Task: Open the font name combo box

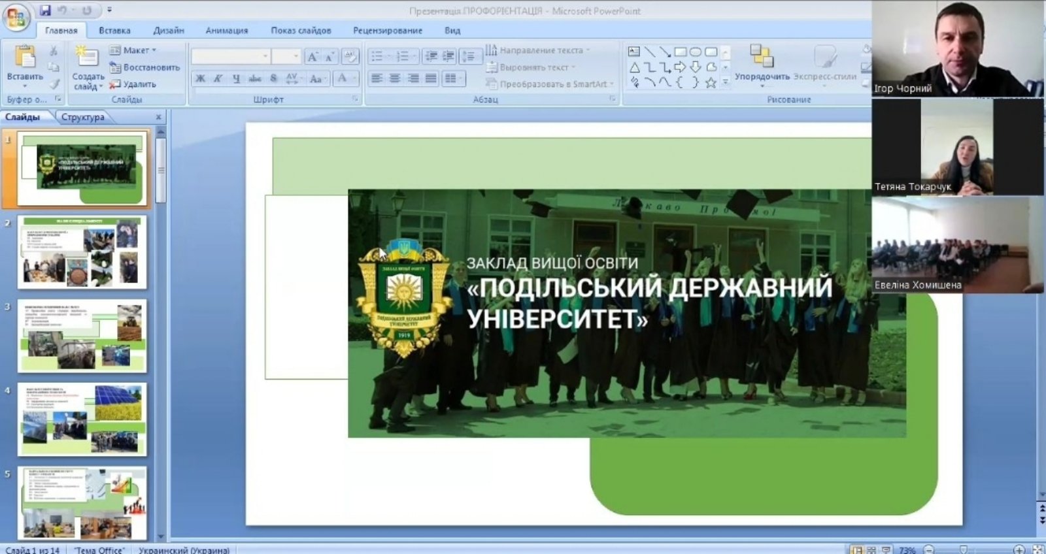Action: [x=230, y=57]
